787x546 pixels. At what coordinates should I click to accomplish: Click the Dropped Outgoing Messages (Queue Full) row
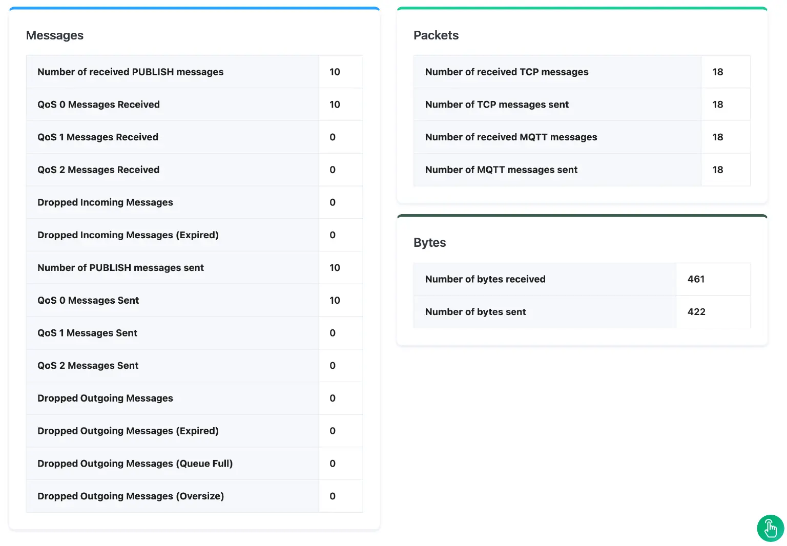coord(172,464)
